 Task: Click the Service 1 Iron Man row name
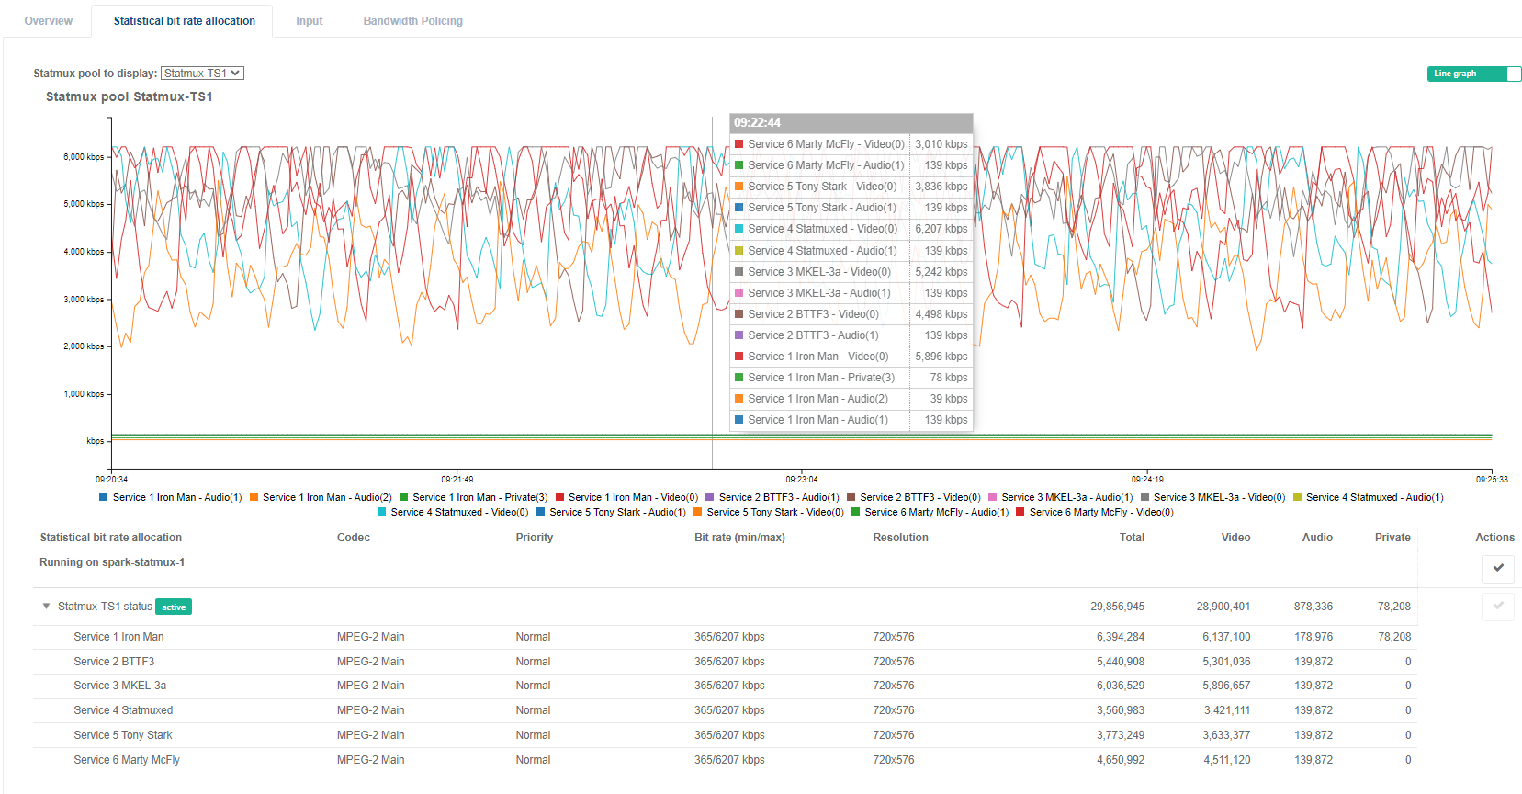[118, 637]
